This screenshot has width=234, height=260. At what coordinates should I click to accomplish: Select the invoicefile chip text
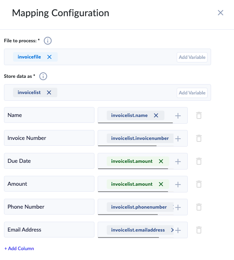pyautogui.click(x=29, y=57)
